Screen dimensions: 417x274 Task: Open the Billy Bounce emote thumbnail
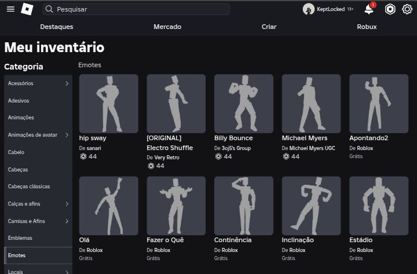[x=244, y=104]
